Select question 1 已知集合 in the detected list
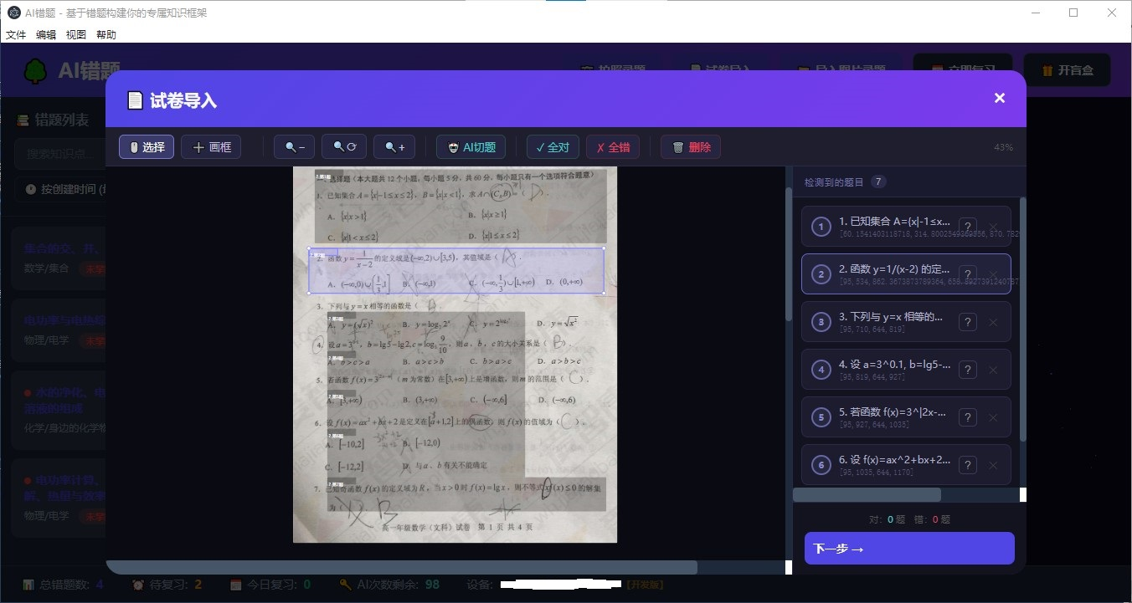The height and width of the screenshot is (603, 1132). [906, 227]
